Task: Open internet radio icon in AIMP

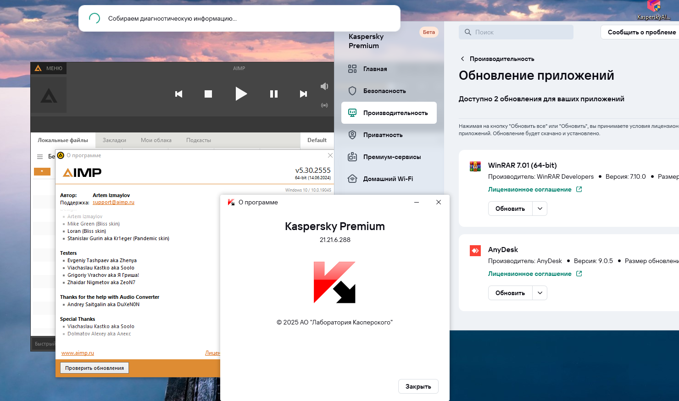Action: point(324,105)
